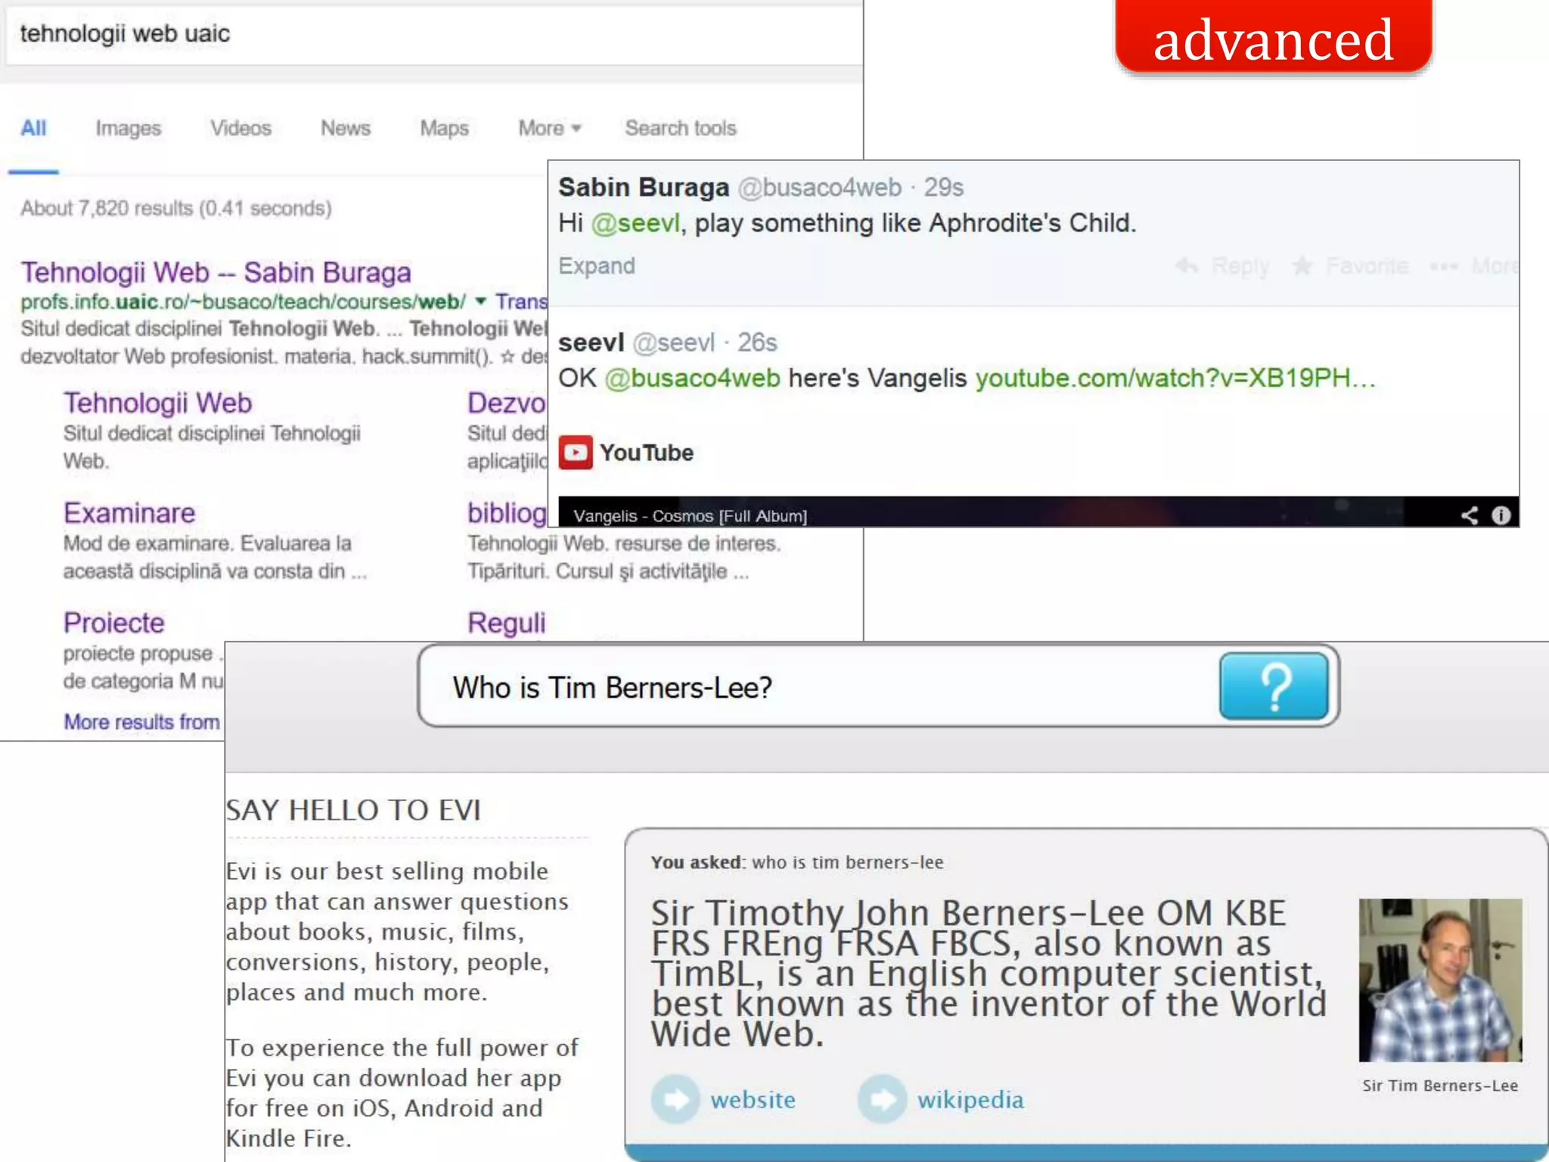The height and width of the screenshot is (1162, 1549).
Task: Click the Reply arrow on the tweet
Action: (1187, 266)
